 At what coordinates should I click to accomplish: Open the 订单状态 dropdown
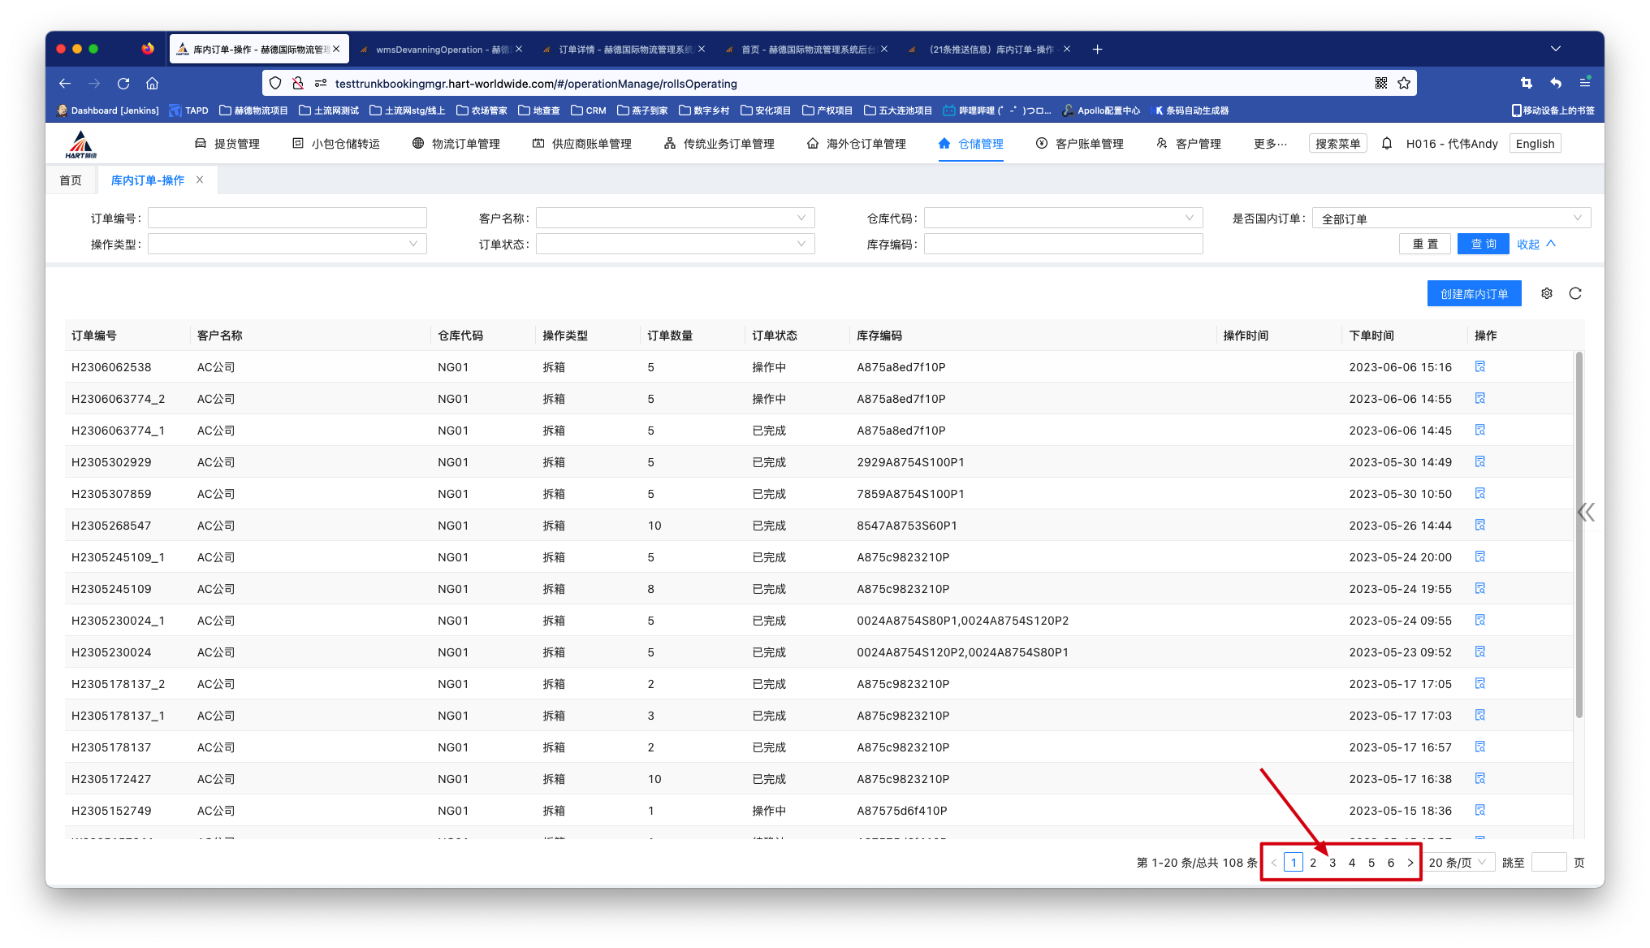click(675, 244)
